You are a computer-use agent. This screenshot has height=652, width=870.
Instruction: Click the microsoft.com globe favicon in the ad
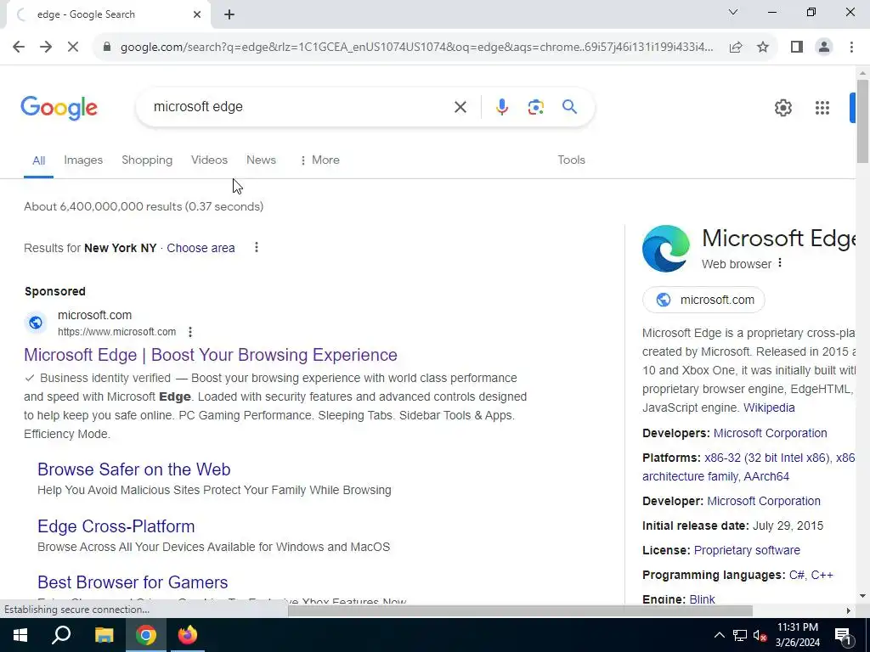(x=36, y=322)
